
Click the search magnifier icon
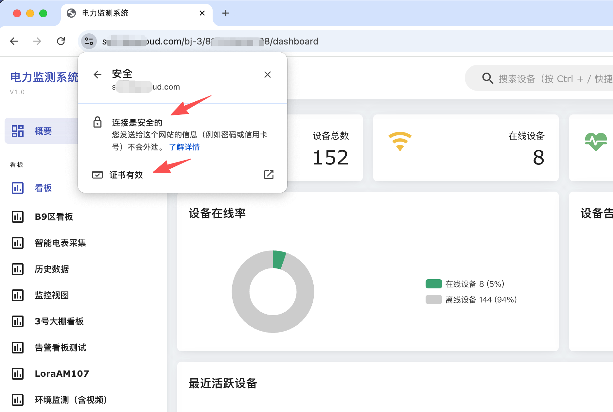click(x=487, y=78)
